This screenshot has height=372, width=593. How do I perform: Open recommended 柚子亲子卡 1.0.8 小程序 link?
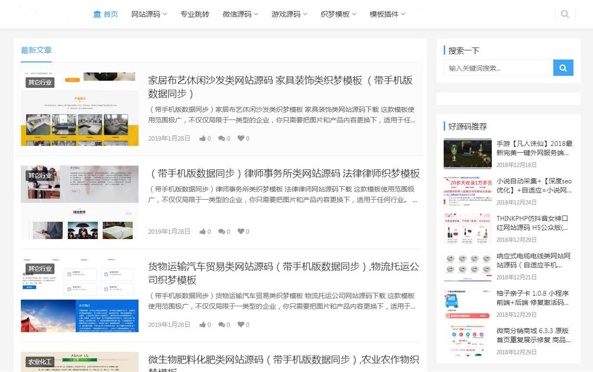point(533,298)
